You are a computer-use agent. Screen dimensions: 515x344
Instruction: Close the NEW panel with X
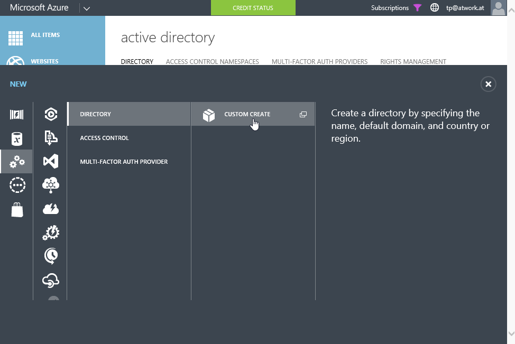[488, 84]
